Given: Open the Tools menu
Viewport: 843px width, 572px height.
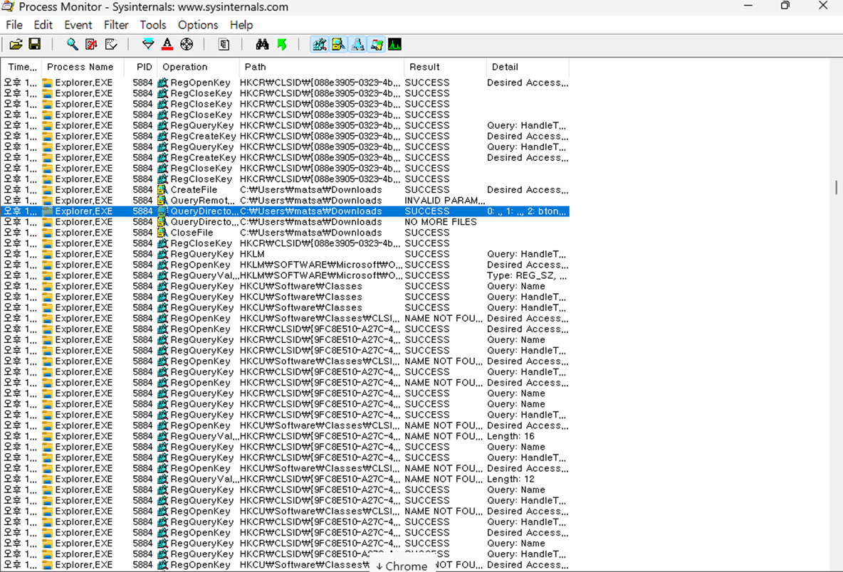Looking at the screenshot, I should tap(152, 25).
